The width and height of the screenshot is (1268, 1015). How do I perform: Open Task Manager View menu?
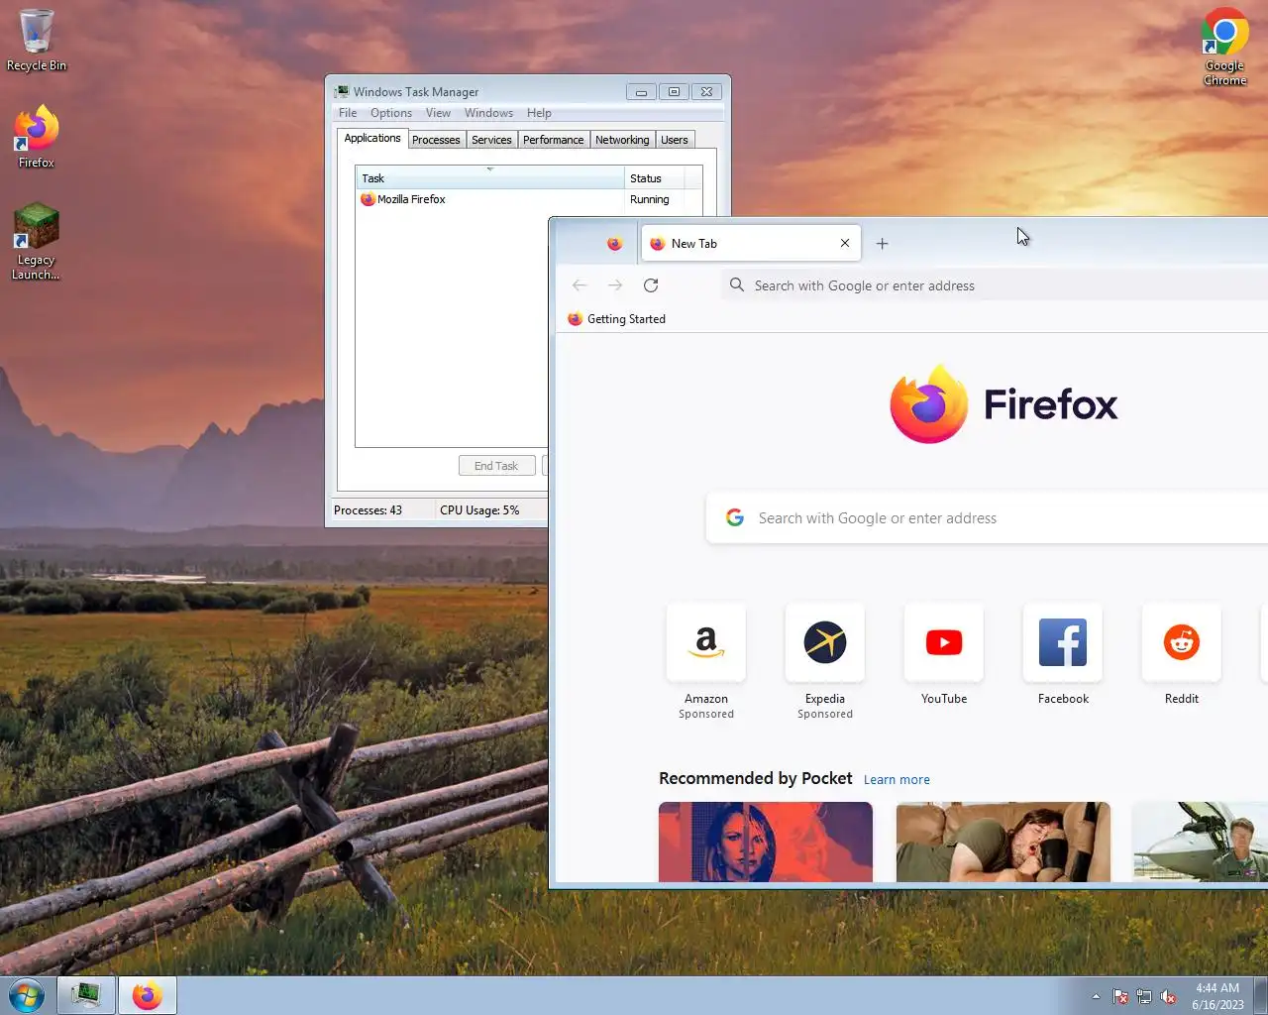[x=438, y=113]
